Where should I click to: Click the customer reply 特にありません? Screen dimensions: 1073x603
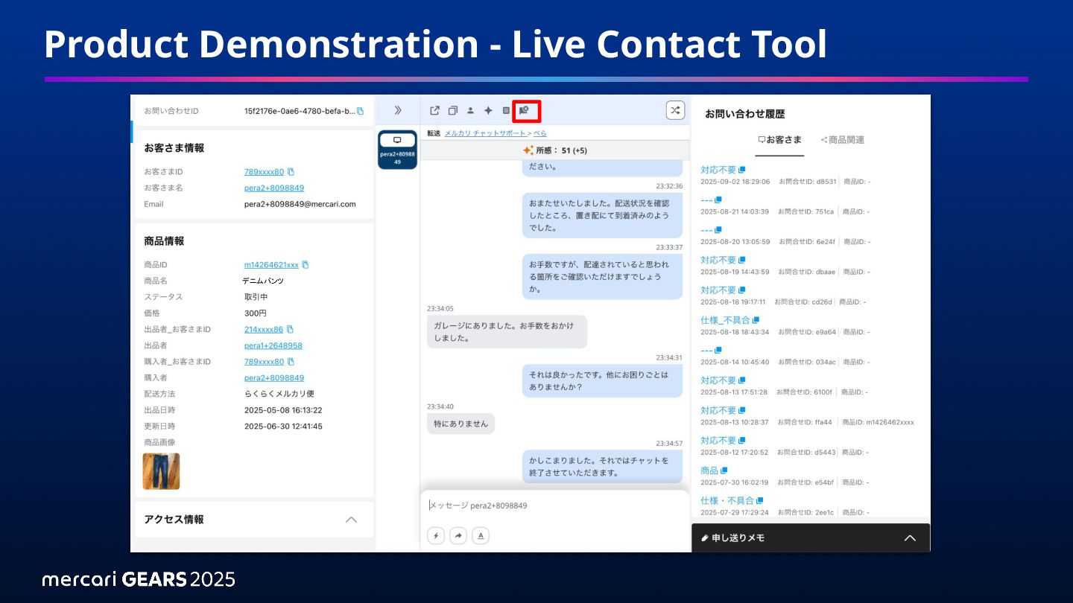click(x=460, y=424)
